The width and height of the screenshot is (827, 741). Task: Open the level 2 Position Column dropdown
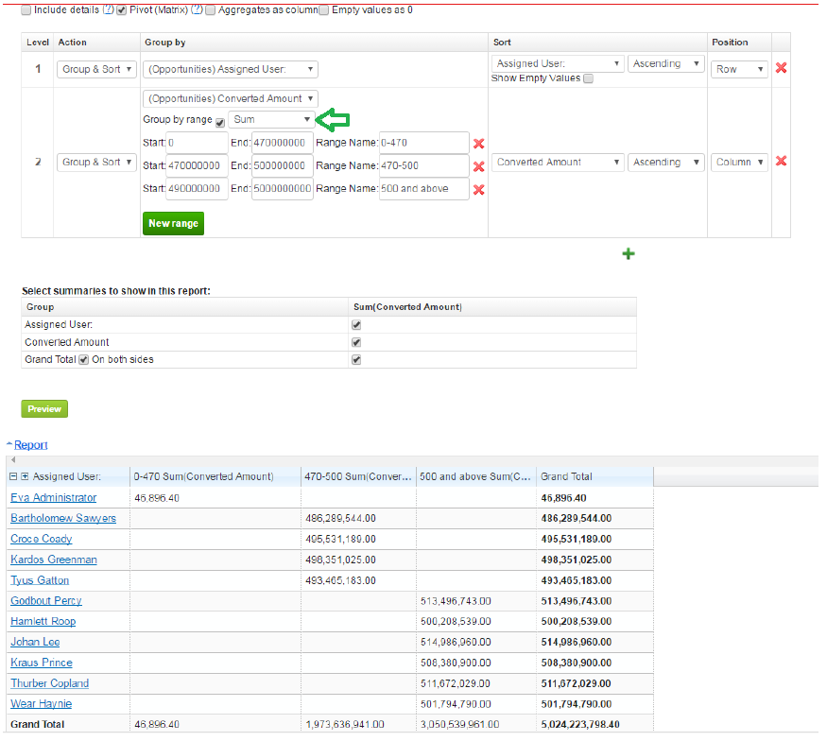739,163
